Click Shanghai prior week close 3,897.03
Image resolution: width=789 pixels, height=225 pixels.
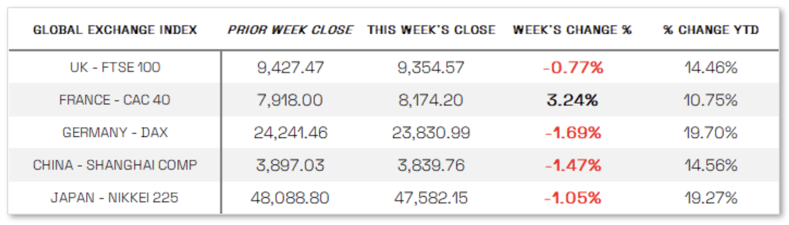click(x=290, y=165)
